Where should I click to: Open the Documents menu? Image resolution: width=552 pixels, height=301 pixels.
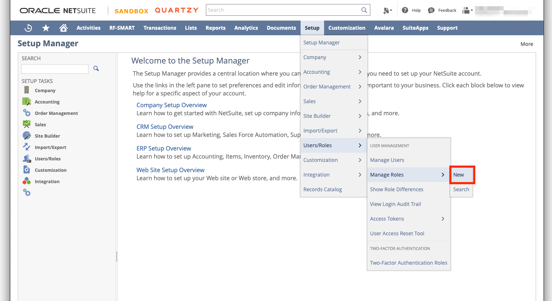coord(281,28)
